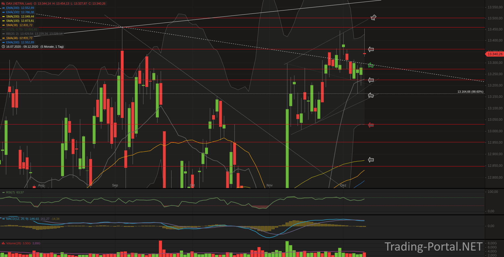Open the Volume(28) indicator label
Screen dimensions: 504x257
[14, 243]
